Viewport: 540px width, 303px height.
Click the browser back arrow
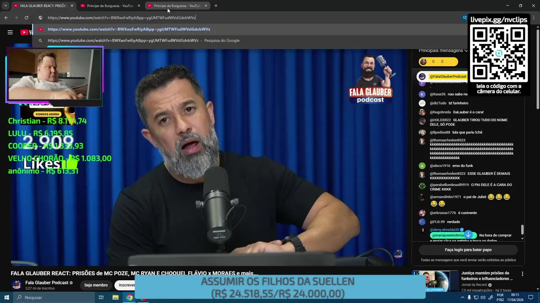pyautogui.click(x=6, y=18)
